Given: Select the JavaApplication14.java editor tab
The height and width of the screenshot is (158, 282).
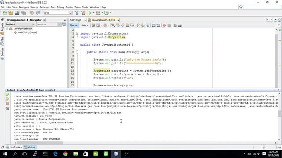Looking at the screenshot, I should tap(103, 20).
